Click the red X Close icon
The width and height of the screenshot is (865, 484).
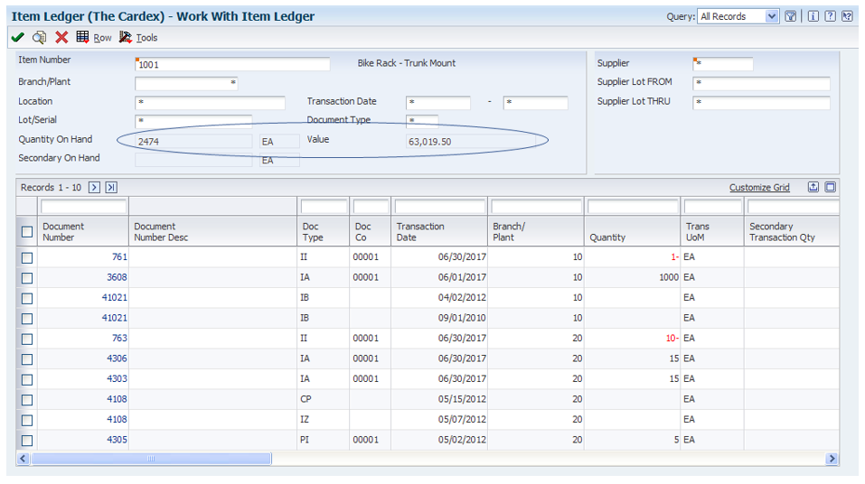(61, 38)
